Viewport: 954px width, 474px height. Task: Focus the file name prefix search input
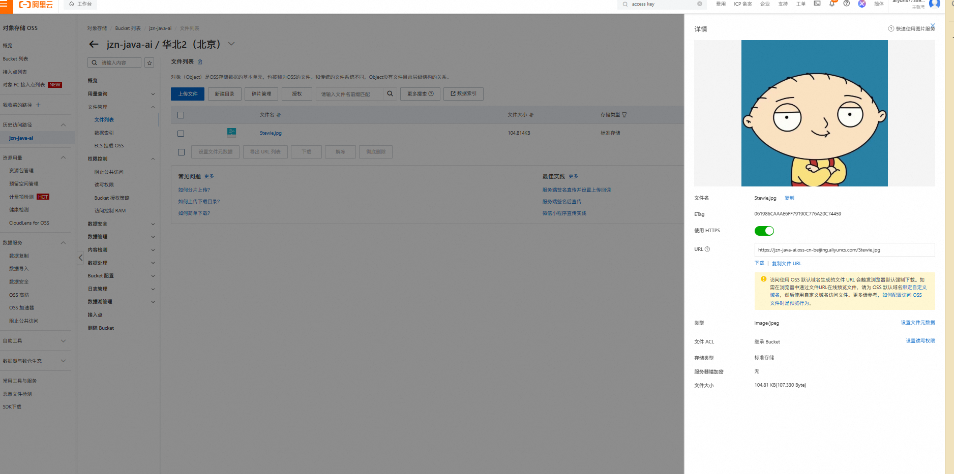(x=349, y=94)
